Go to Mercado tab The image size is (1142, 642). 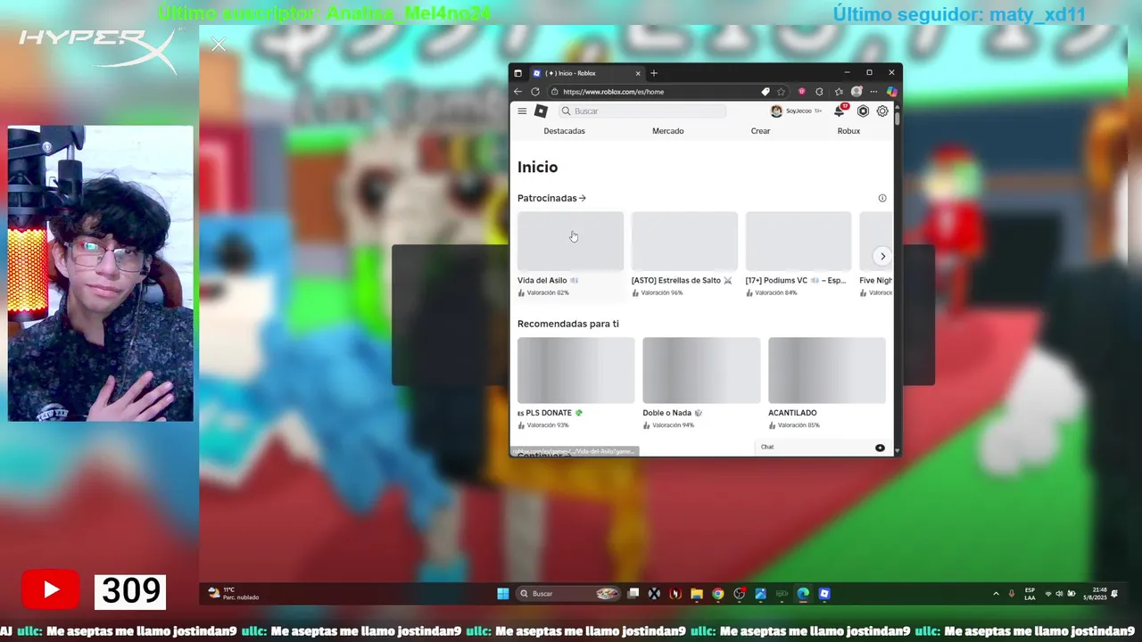[x=668, y=131]
